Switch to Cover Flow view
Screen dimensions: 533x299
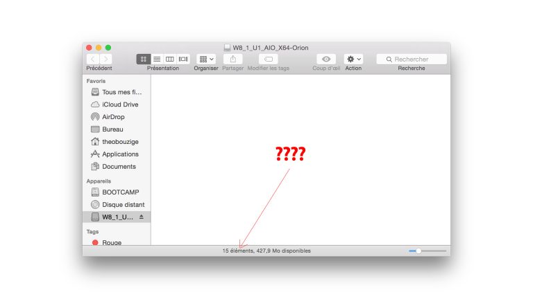[x=183, y=59]
